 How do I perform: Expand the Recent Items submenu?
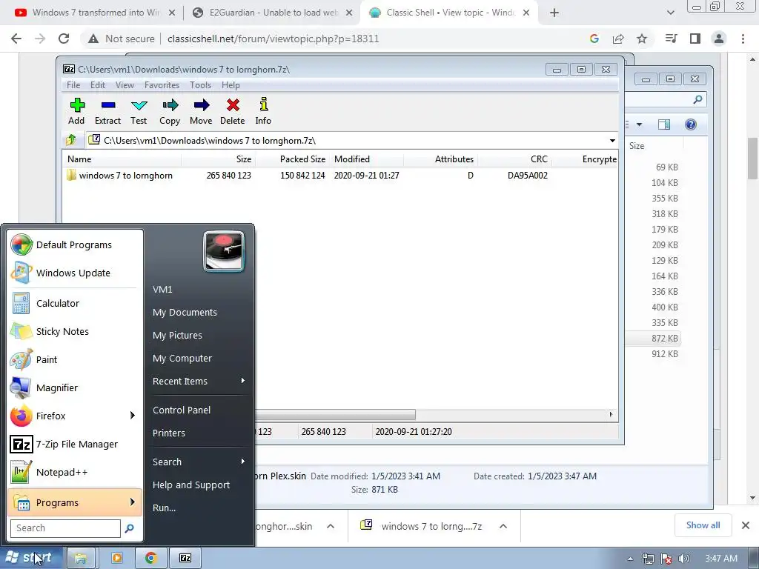pyautogui.click(x=199, y=382)
